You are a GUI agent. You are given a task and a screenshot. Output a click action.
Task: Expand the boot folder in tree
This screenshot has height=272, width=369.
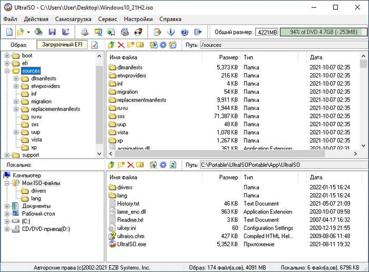7,56
